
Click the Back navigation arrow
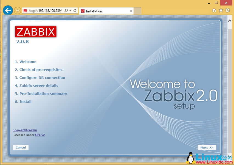click(x=8, y=10)
